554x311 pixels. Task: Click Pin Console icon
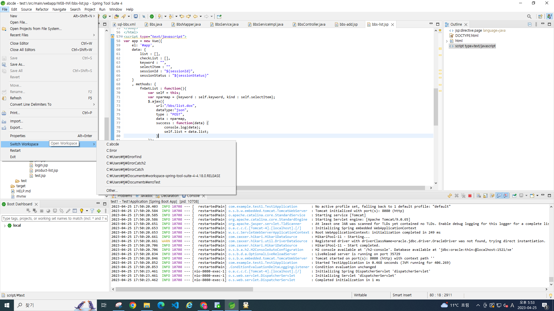tap(514, 196)
